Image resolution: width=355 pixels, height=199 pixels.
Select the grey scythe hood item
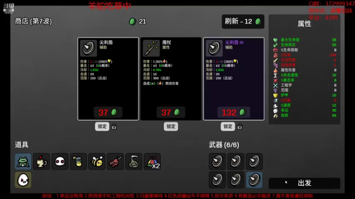click(x=134, y=161)
